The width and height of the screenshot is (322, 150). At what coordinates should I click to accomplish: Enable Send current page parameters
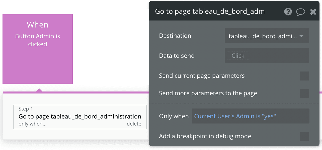pyautogui.click(x=304, y=76)
